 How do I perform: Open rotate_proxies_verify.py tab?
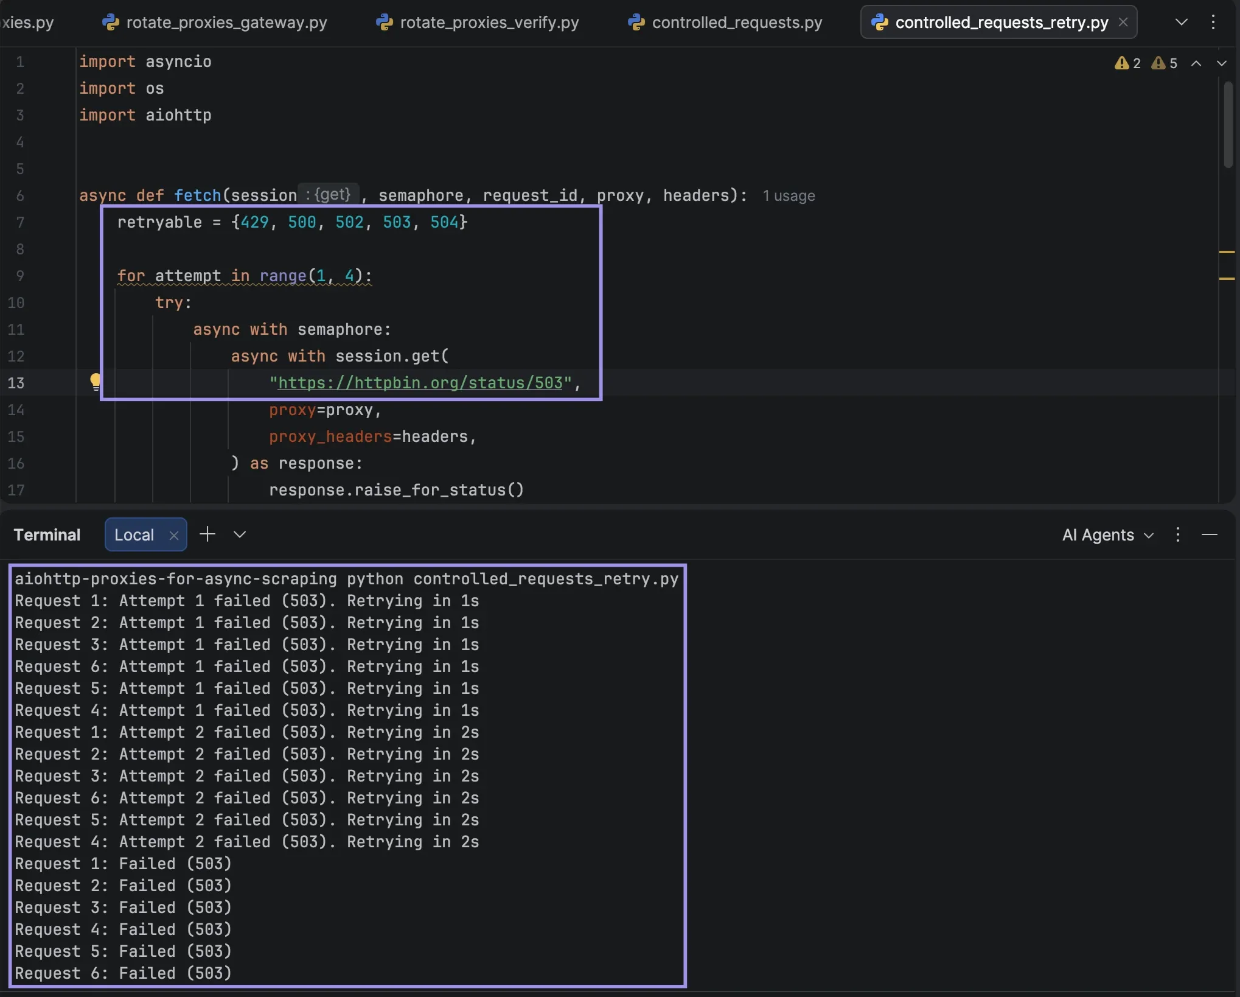click(x=478, y=23)
